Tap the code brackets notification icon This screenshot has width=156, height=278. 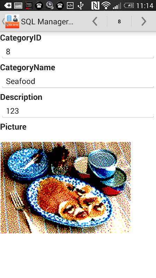pos(70,6)
